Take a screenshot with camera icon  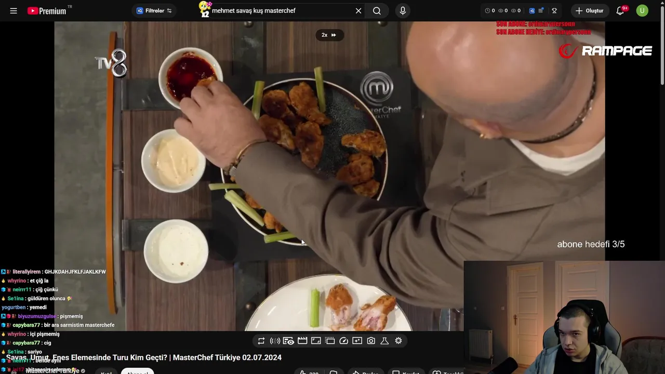(371, 341)
